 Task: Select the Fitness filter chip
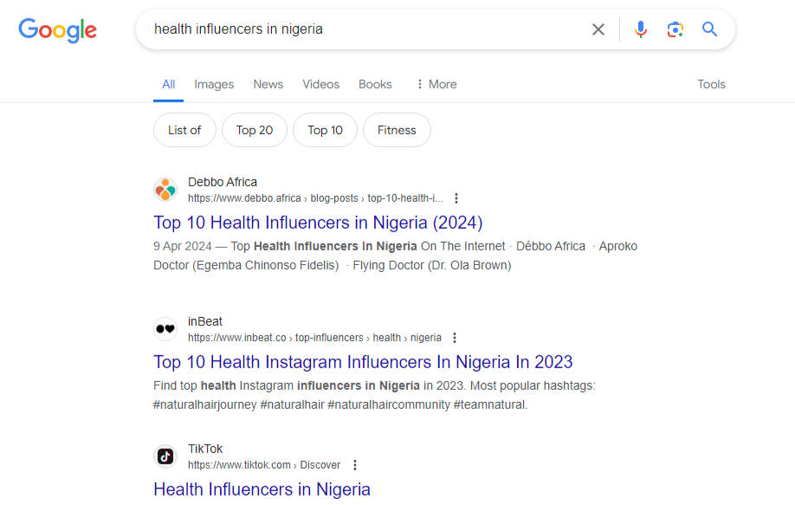point(397,130)
